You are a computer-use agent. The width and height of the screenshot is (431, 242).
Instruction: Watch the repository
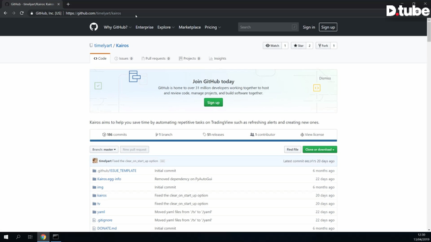pos(272,46)
